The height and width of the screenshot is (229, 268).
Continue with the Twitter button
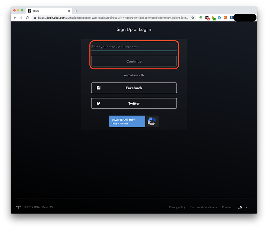click(134, 103)
